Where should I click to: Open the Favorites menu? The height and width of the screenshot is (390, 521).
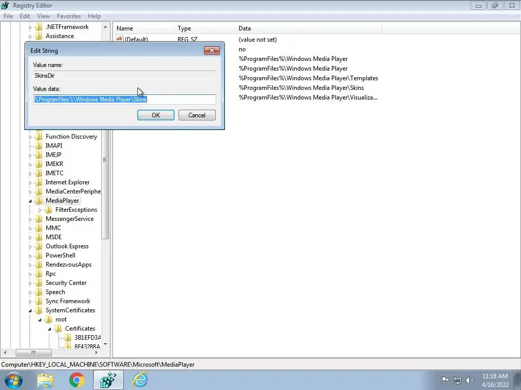[x=69, y=16]
